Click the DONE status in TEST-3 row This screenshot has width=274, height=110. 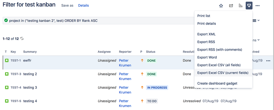pyautogui.click(x=151, y=74)
